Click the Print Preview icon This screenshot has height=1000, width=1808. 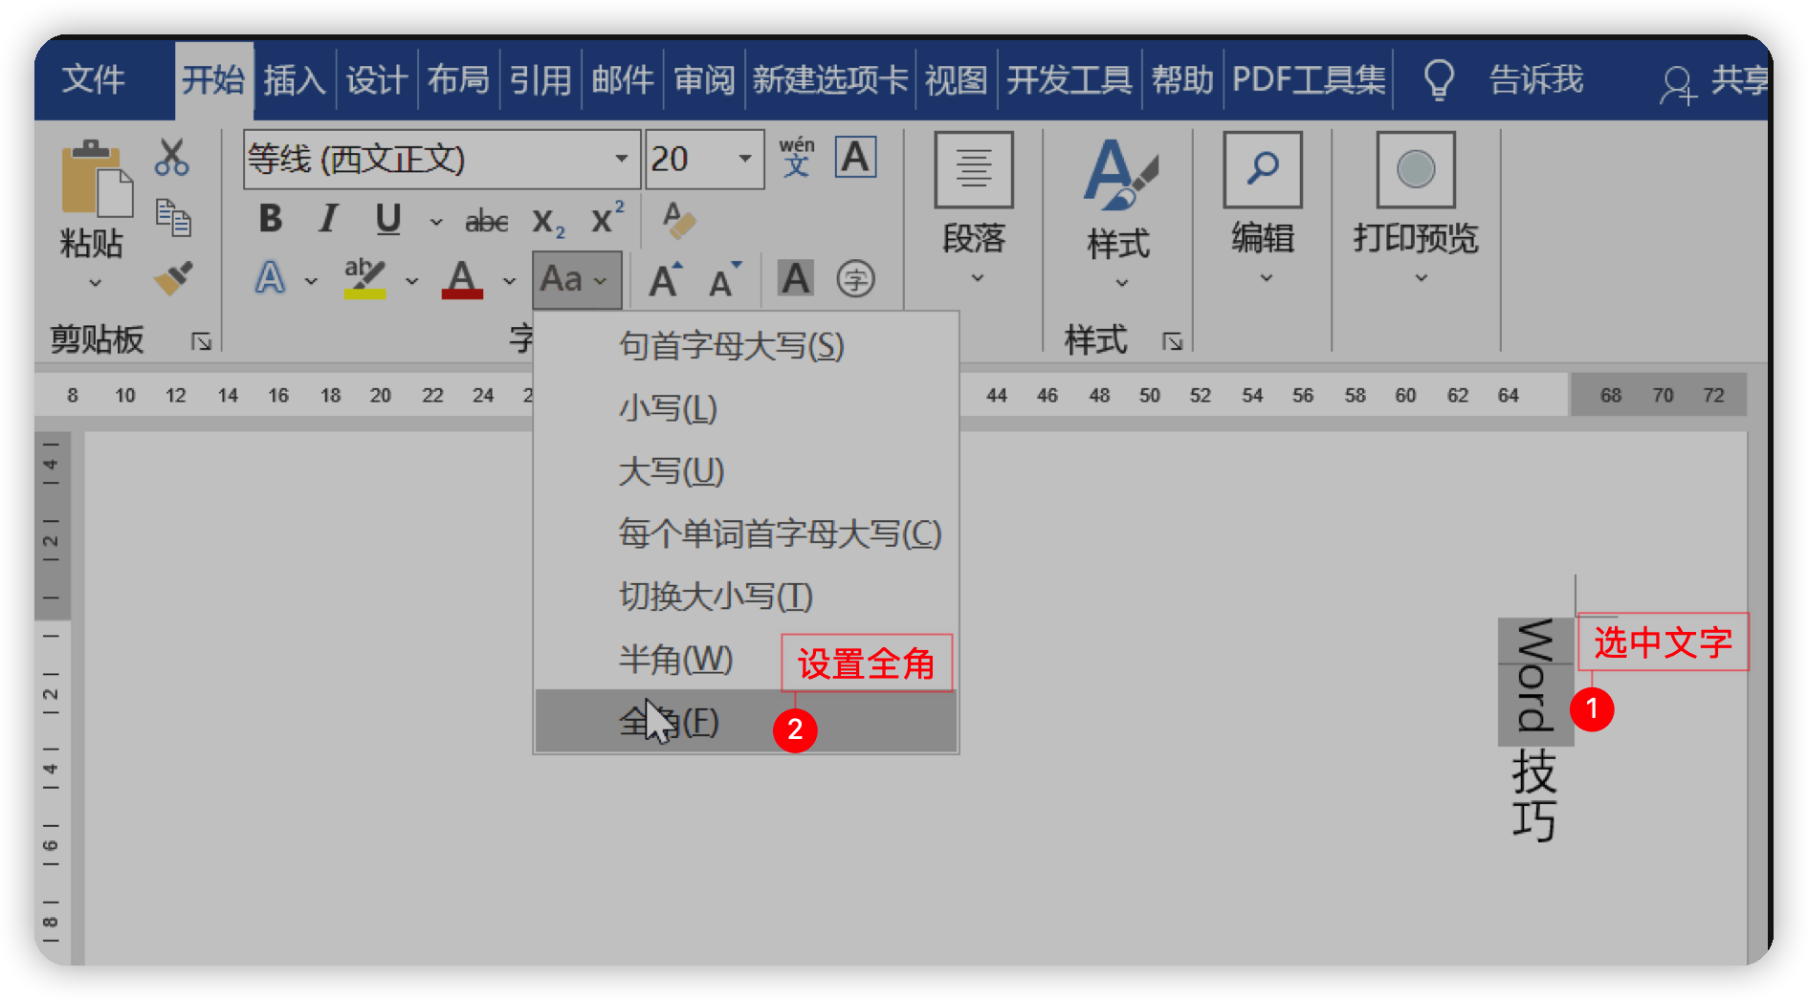(1416, 170)
